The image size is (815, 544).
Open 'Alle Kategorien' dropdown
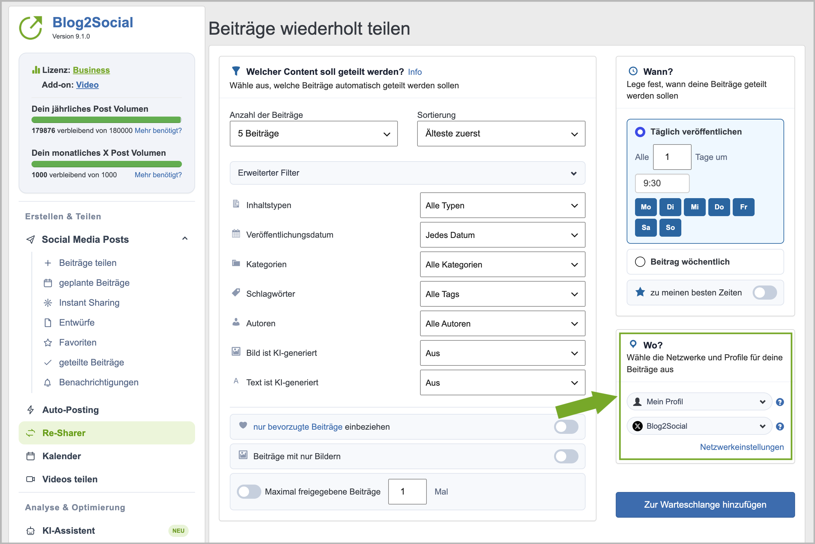(503, 264)
